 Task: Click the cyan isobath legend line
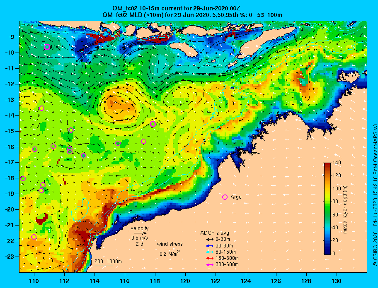pos(104,266)
